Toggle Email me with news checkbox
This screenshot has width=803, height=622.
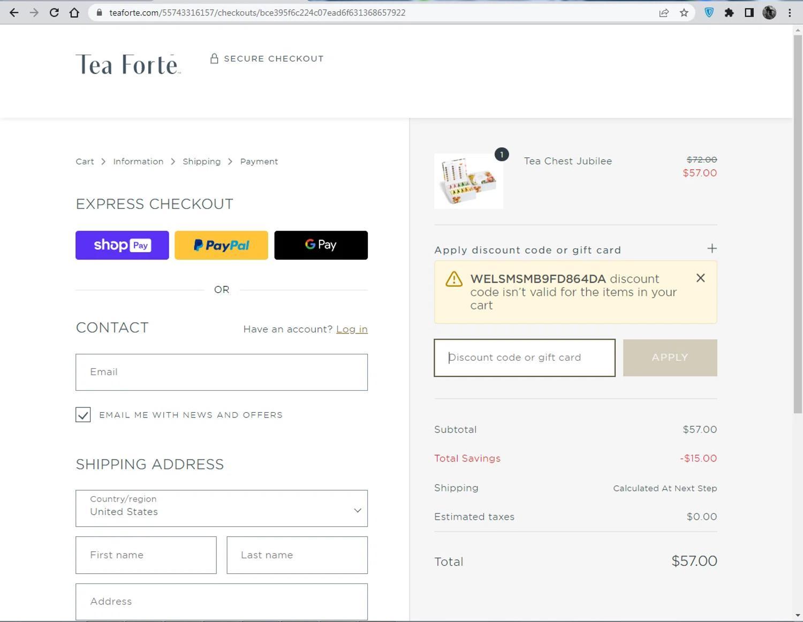click(x=83, y=415)
